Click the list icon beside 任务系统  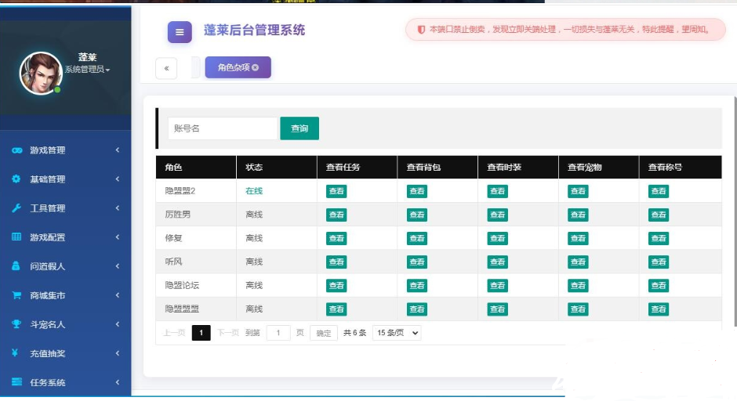coord(17,381)
